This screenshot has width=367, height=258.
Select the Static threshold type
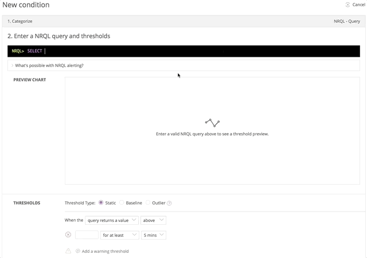[101, 202]
